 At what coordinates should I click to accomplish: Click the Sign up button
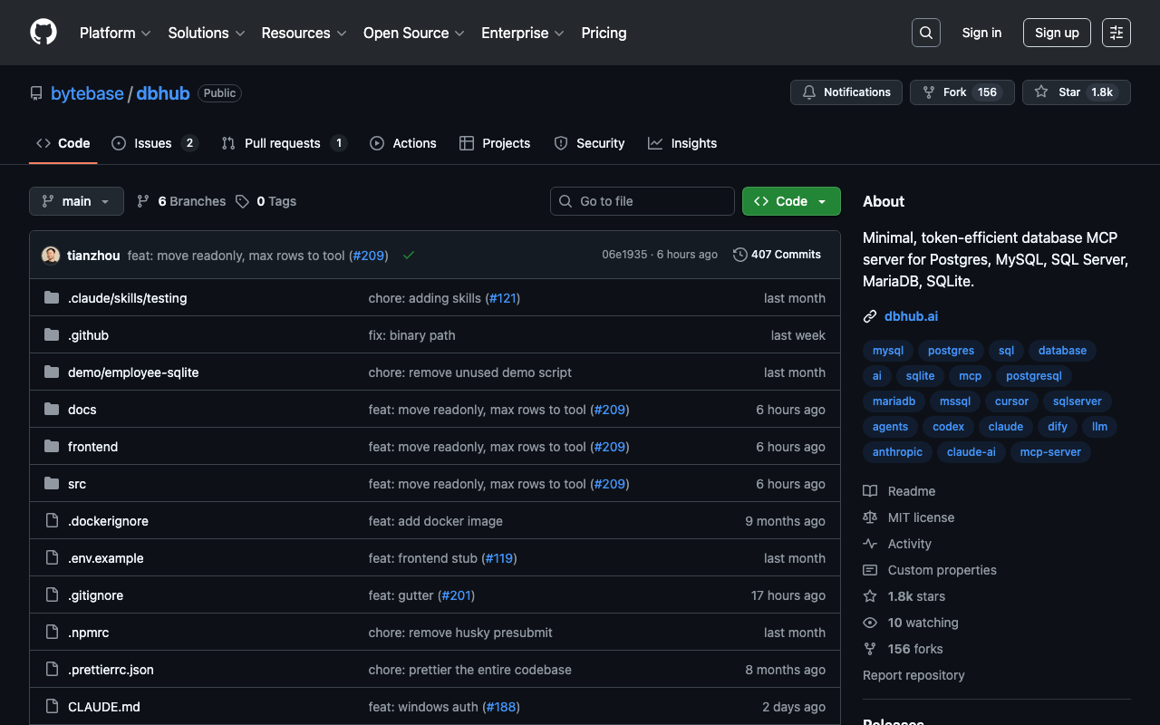coord(1056,33)
